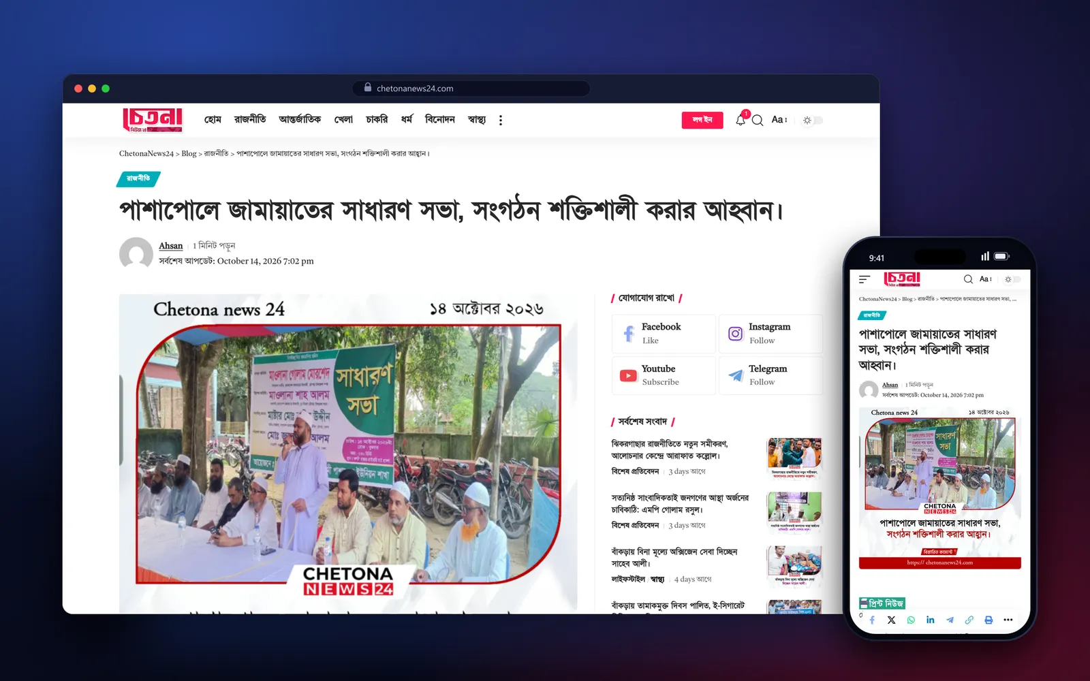Click the Chetona logo on the phone screen
The width and height of the screenshot is (1090, 681).
pyautogui.click(x=902, y=279)
